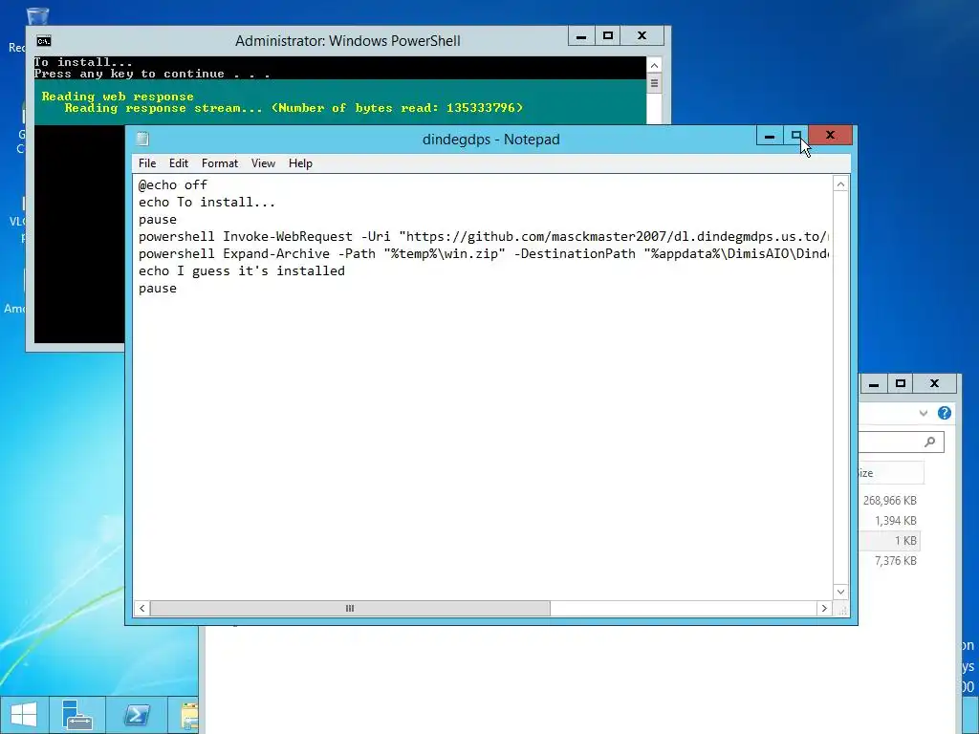This screenshot has width=979, height=734.
Task: Click the Invoke-WebRequest line in Notepad
Action: (x=483, y=237)
